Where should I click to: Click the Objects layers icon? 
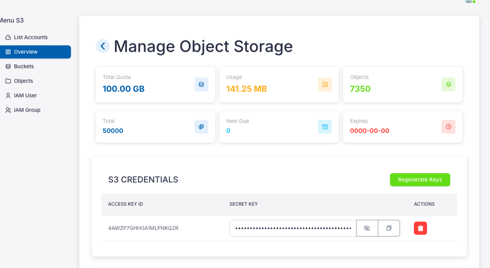448,85
